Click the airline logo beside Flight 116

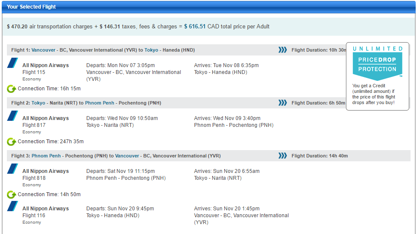(x=13, y=206)
